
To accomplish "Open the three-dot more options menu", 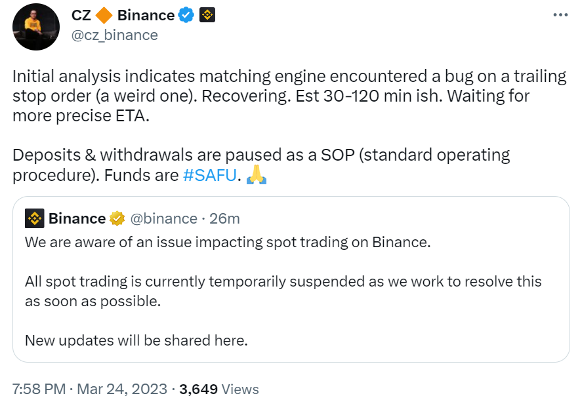I will 559,14.
